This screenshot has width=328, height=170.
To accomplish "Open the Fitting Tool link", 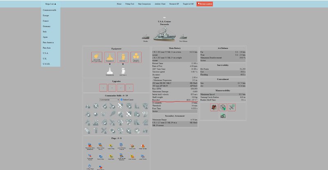I will click(x=130, y=4).
